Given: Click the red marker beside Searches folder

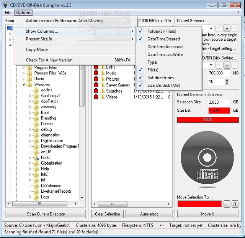Looking at the screenshot, I should [x=96, y=91].
